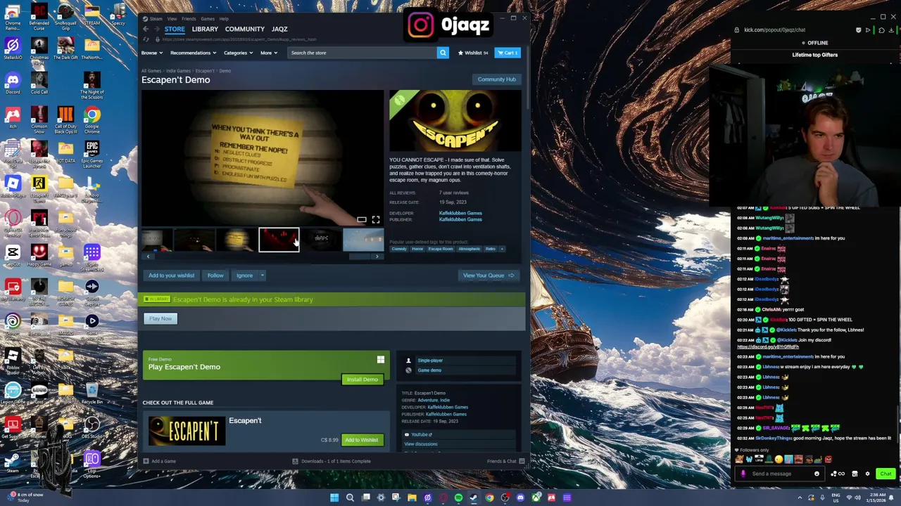
Task: Open the YouTube link in game details
Action: click(420, 434)
